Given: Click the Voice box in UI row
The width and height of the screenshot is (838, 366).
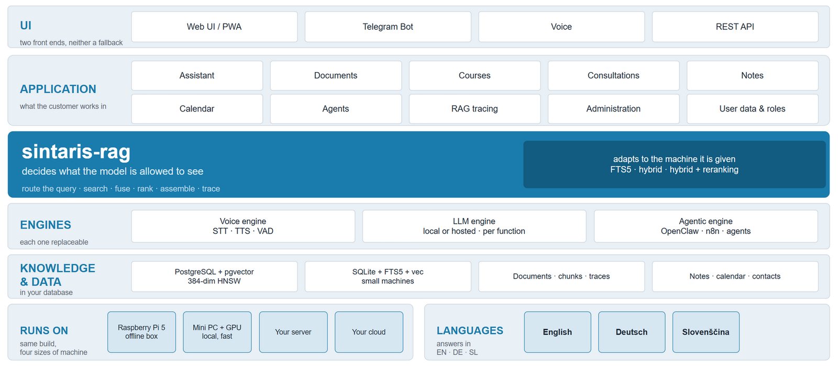Looking at the screenshot, I should click(561, 27).
